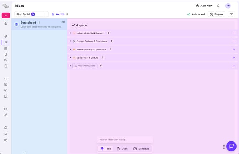
Task: Open the headset support icon
Action: coord(6,128)
